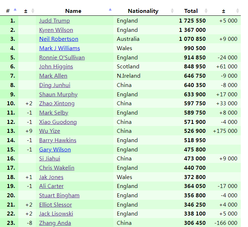The height and width of the screenshot is (227, 248).
Task: Follow the Ronnie O'Sullivan link
Action: pos(62,58)
